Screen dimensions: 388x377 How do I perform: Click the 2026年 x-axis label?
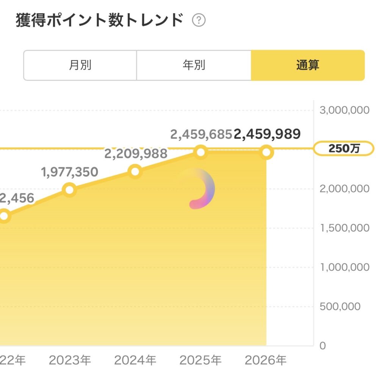266,360
